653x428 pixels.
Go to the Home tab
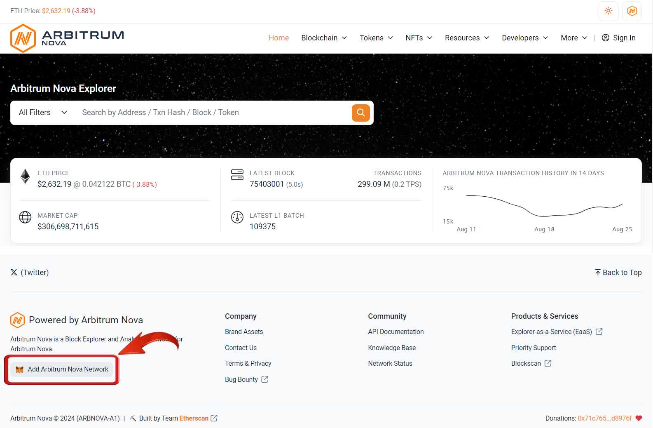[279, 38]
